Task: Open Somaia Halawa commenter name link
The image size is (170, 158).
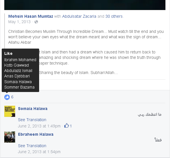Action: coord(33,109)
